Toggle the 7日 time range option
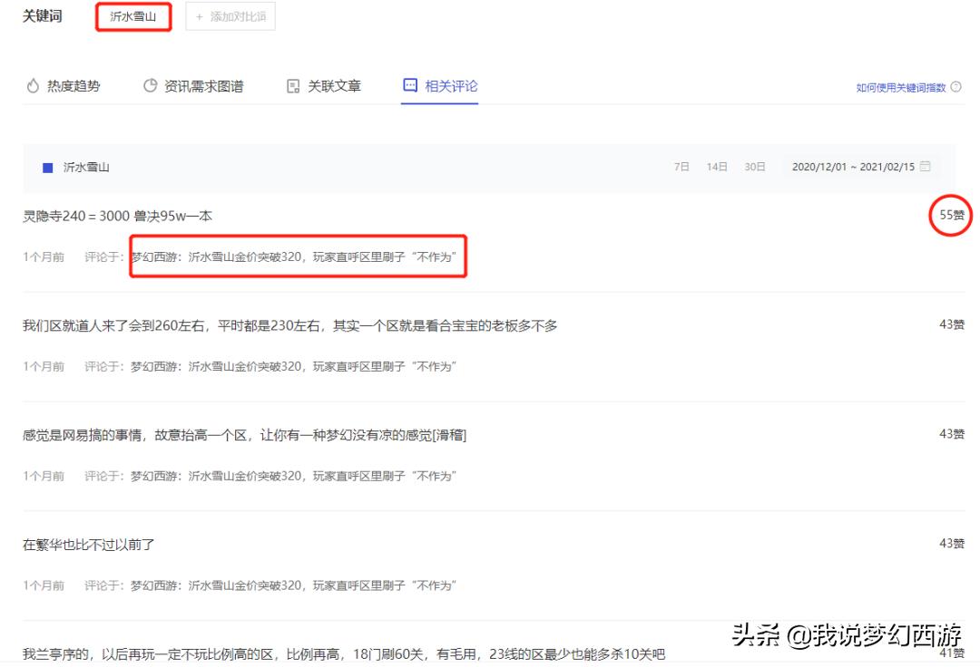980x667 pixels. (x=681, y=167)
